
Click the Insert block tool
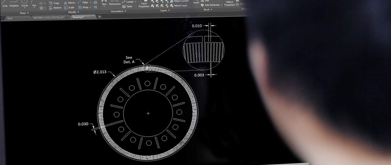[196, 2]
